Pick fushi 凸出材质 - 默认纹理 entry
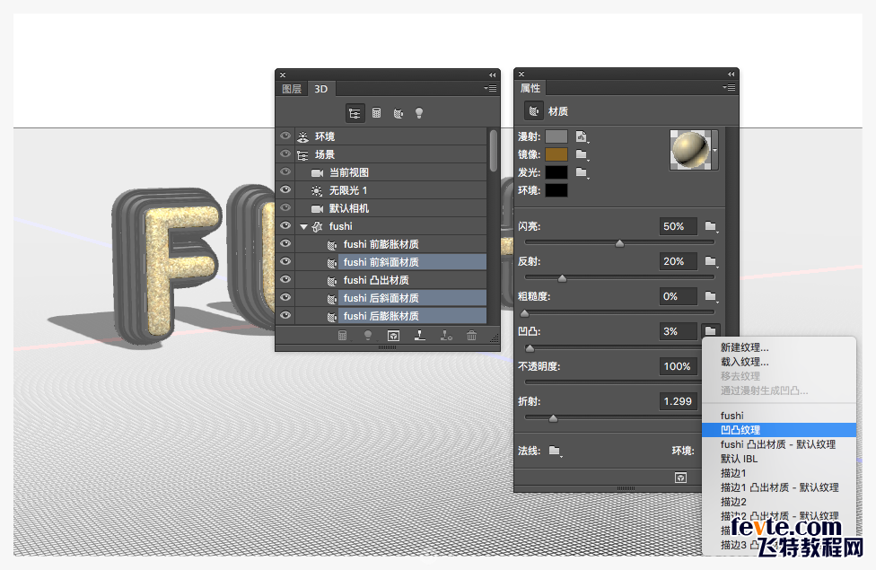The width and height of the screenshot is (876, 570). [777, 444]
